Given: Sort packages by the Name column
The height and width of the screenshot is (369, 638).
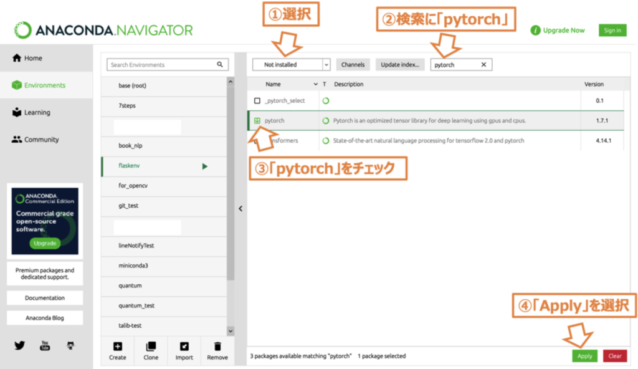Looking at the screenshot, I should [x=273, y=84].
